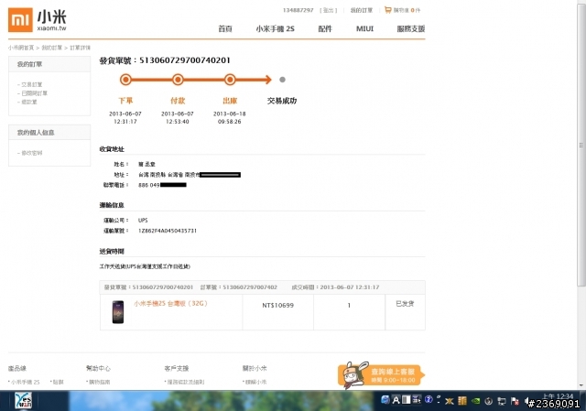Click the 付款 step circle
The image size is (586, 411).
point(178,80)
